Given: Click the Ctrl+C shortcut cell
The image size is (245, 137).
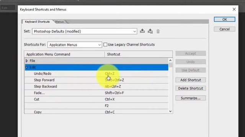Looking at the screenshot, I should pyautogui.click(x=110, y=112).
